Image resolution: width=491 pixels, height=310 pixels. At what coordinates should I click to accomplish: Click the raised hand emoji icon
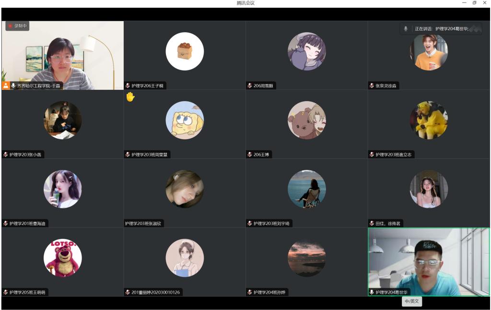coord(130,97)
